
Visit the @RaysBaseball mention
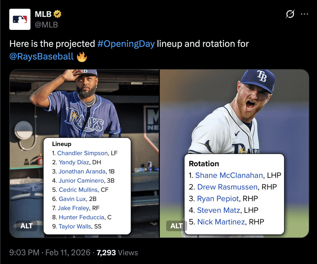[42, 56]
